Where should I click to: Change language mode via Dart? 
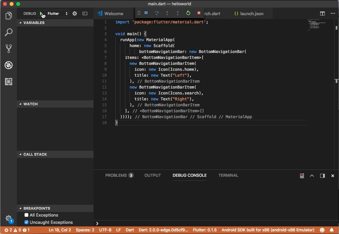click(130, 230)
